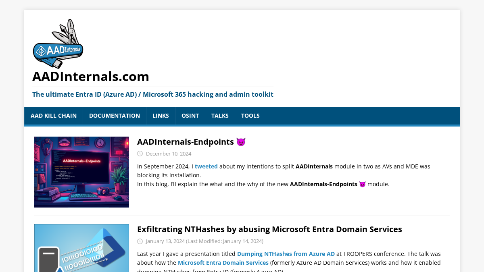The width and height of the screenshot is (484, 272).
Task: Open the TOOLS menu item
Action: coord(250,116)
